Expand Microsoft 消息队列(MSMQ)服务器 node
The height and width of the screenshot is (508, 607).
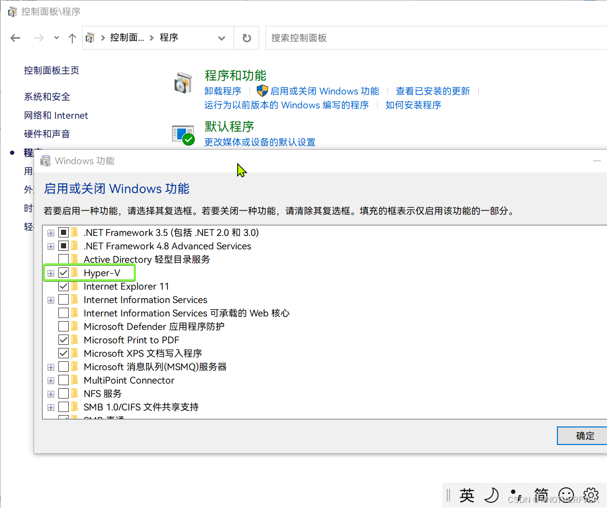click(51, 367)
